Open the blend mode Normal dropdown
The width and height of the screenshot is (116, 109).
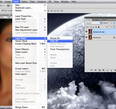[x=94, y=23]
